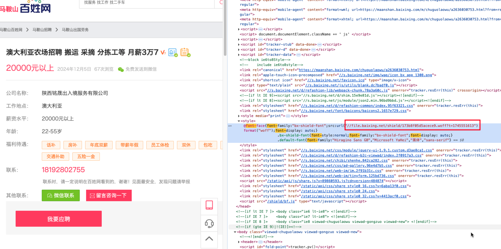Select the 包吃 benefit tag
This screenshot has width=501, height=249.
click(208, 145)
